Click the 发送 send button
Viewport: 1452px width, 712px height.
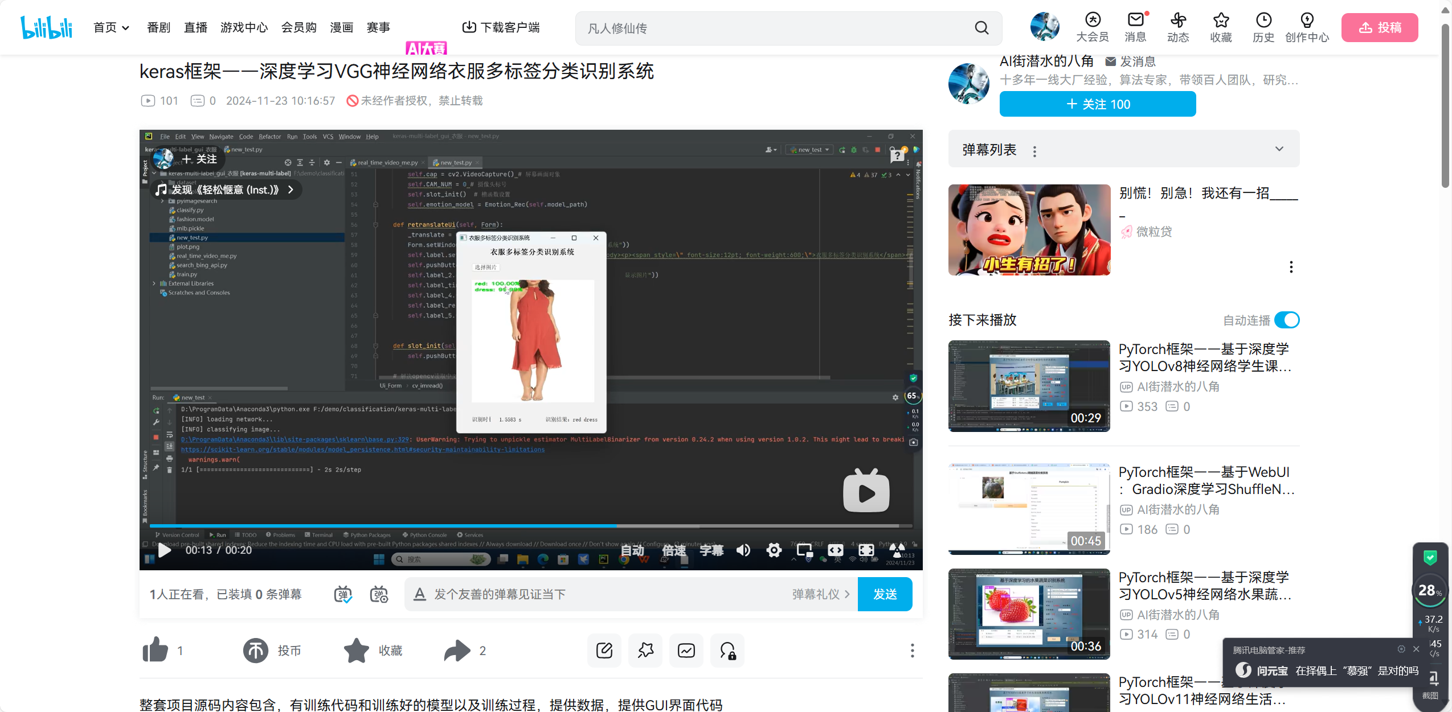(x=885, y=594)
